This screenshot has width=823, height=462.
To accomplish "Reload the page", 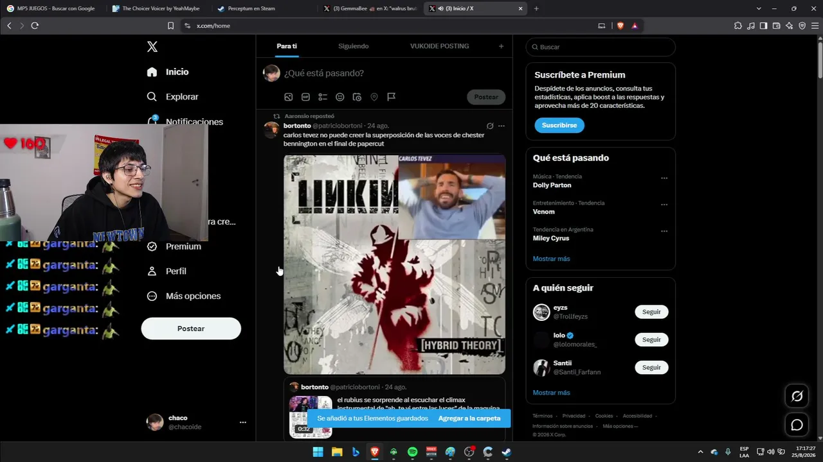I will coord(35,26).
